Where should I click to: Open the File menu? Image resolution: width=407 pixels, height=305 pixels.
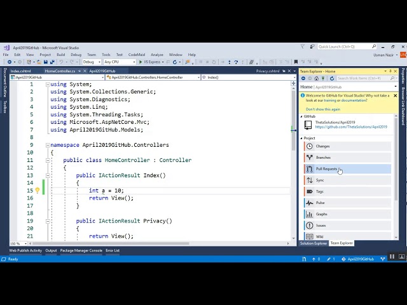(6, 55)
